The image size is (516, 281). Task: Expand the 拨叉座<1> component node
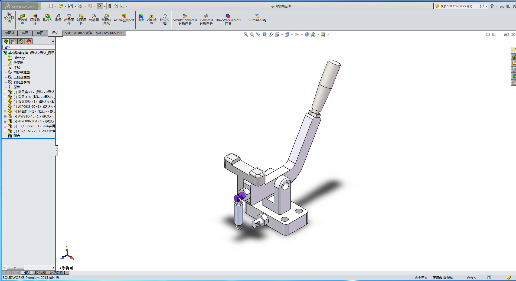[5, 92]
